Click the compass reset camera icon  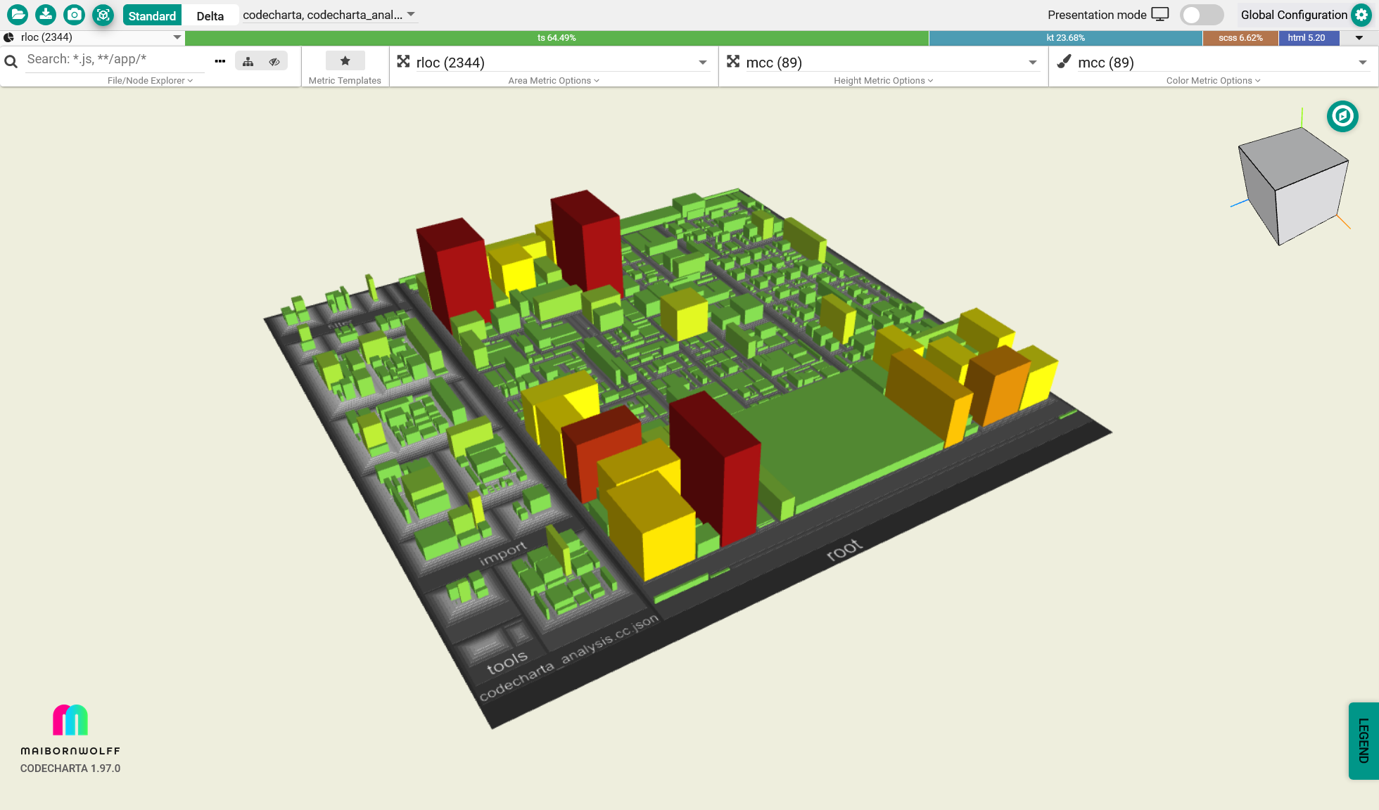click(x=1342, y=116)
